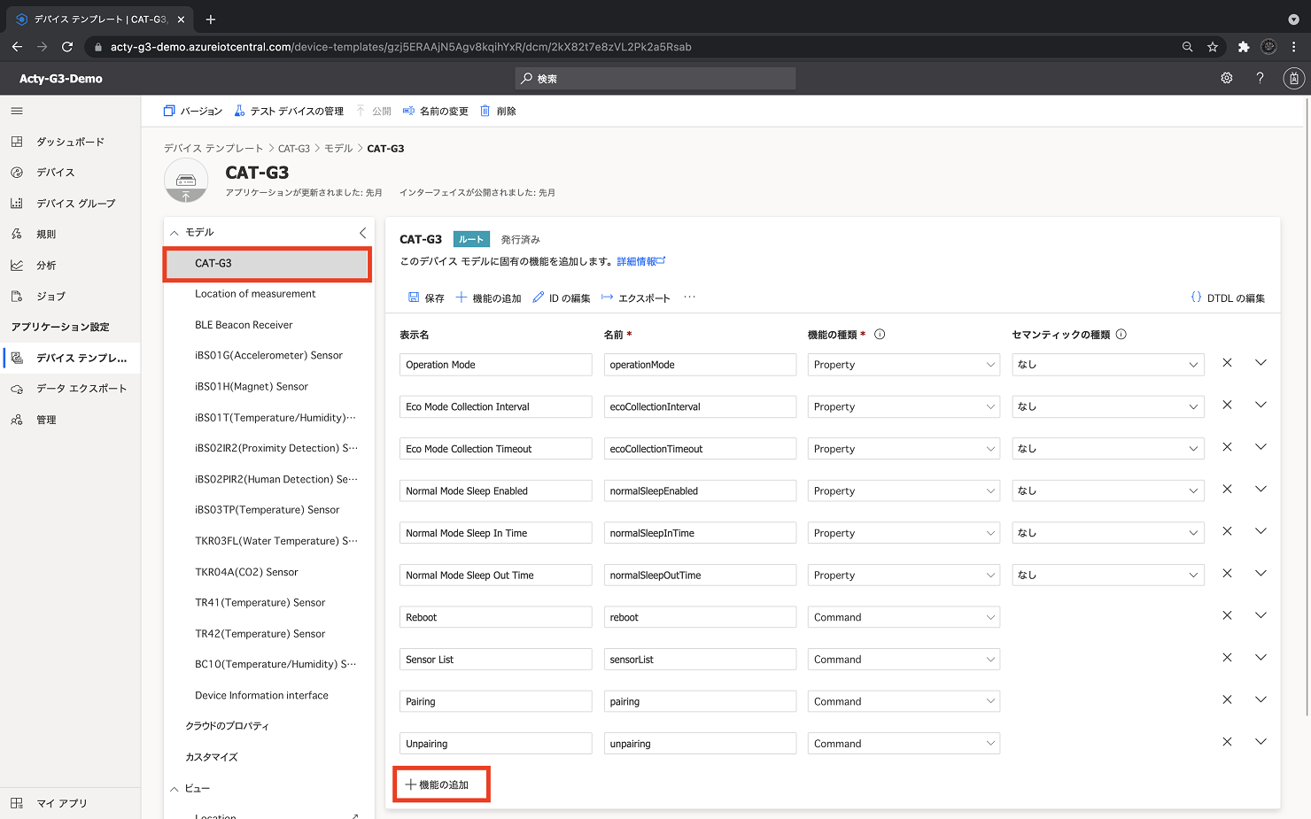Open 機能の種類 dropdown for Operation Mode
The image size is (1311, 819).
pyautogui.click(x=904, y=365)
